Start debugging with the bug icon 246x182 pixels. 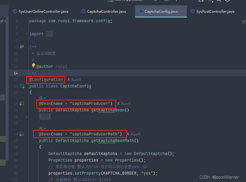point(167,1)
